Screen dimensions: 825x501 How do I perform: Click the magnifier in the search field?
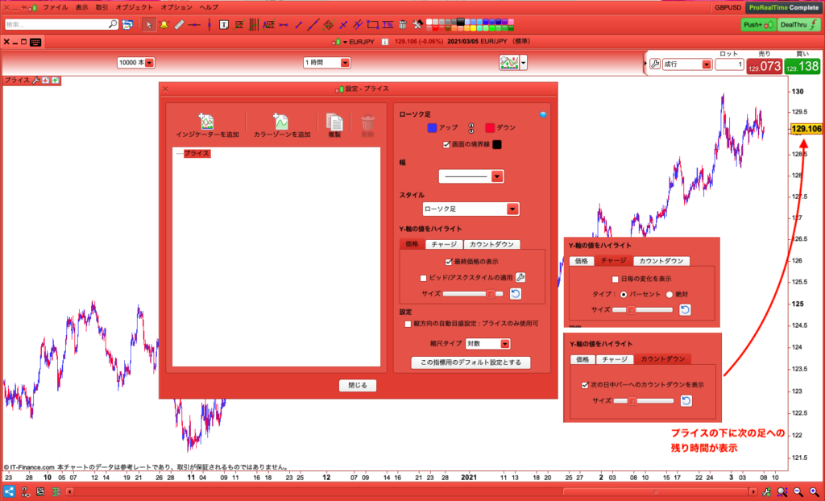pos(113,24)
